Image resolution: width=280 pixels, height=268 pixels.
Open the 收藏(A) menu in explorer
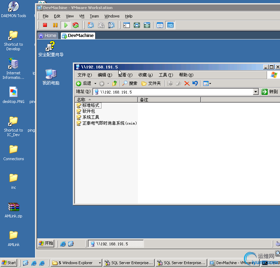point(146,75)
